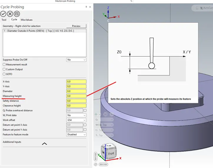Switch to the MiscValues tab
This screenshot has width=213, height=168.
26,20
